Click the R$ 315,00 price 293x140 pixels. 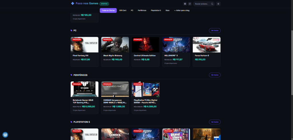click(x=200, y=59)
